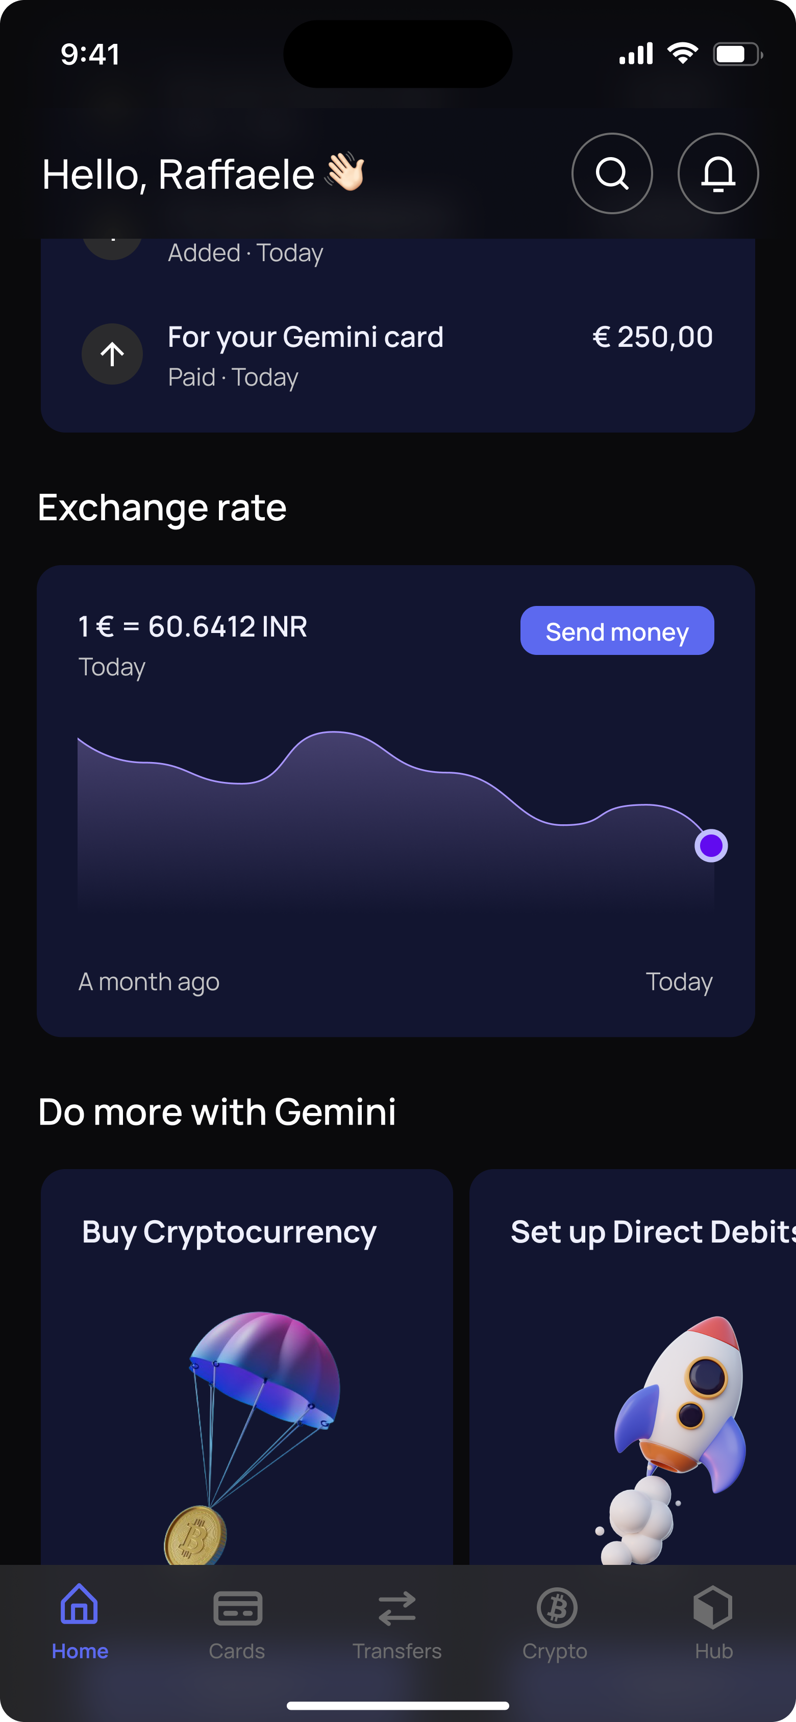
Task: Tap the search magnifier icon
Action: pyautogui.click(x=611, y=174)
